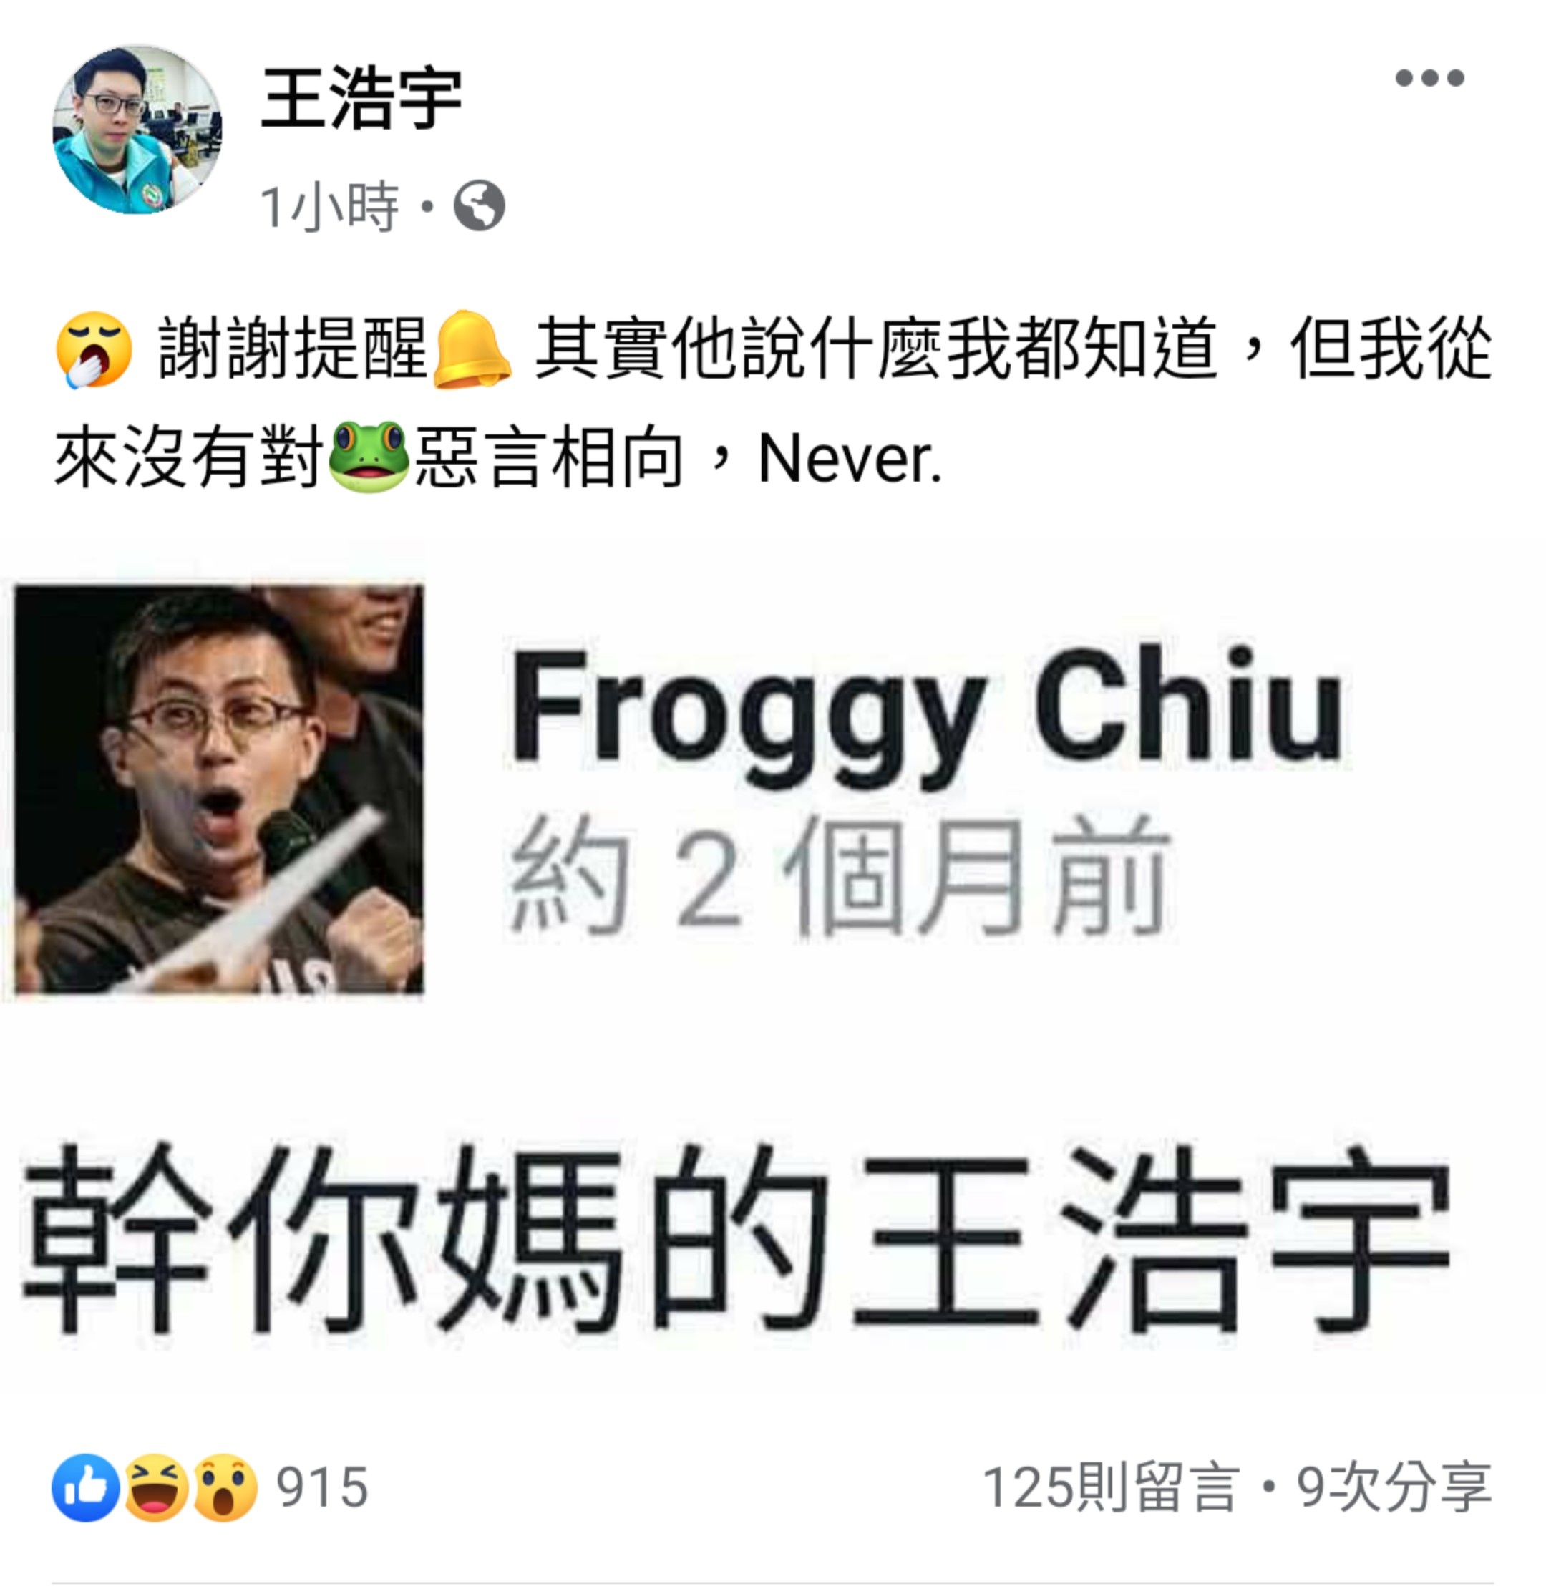Click the Froggy Chiu avatar photo
The width and height of the screenshot is (1546, 1589).
point(219,788)
